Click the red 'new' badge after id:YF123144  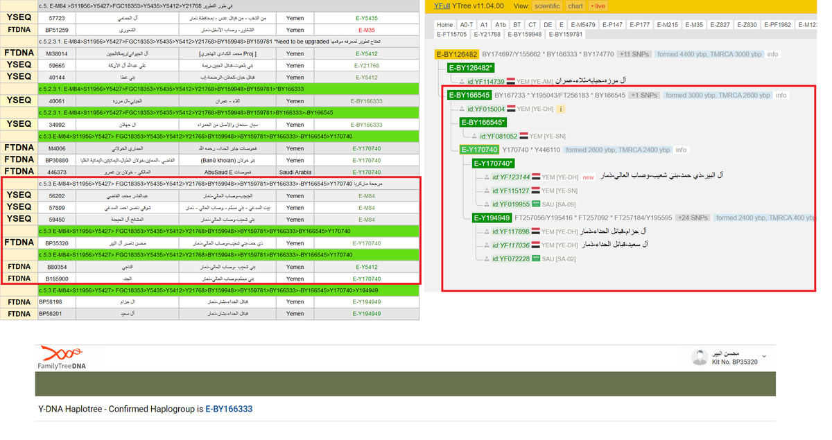(x=588, y=177)
